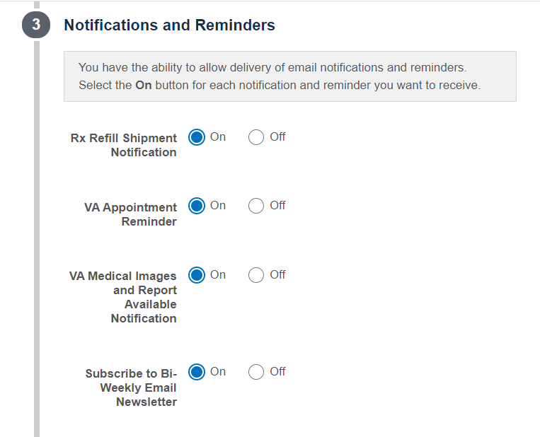Viewport: 540px width, 437px height.
Task: Select Off radio for VA Appointment Reminder
Action: 256,206
